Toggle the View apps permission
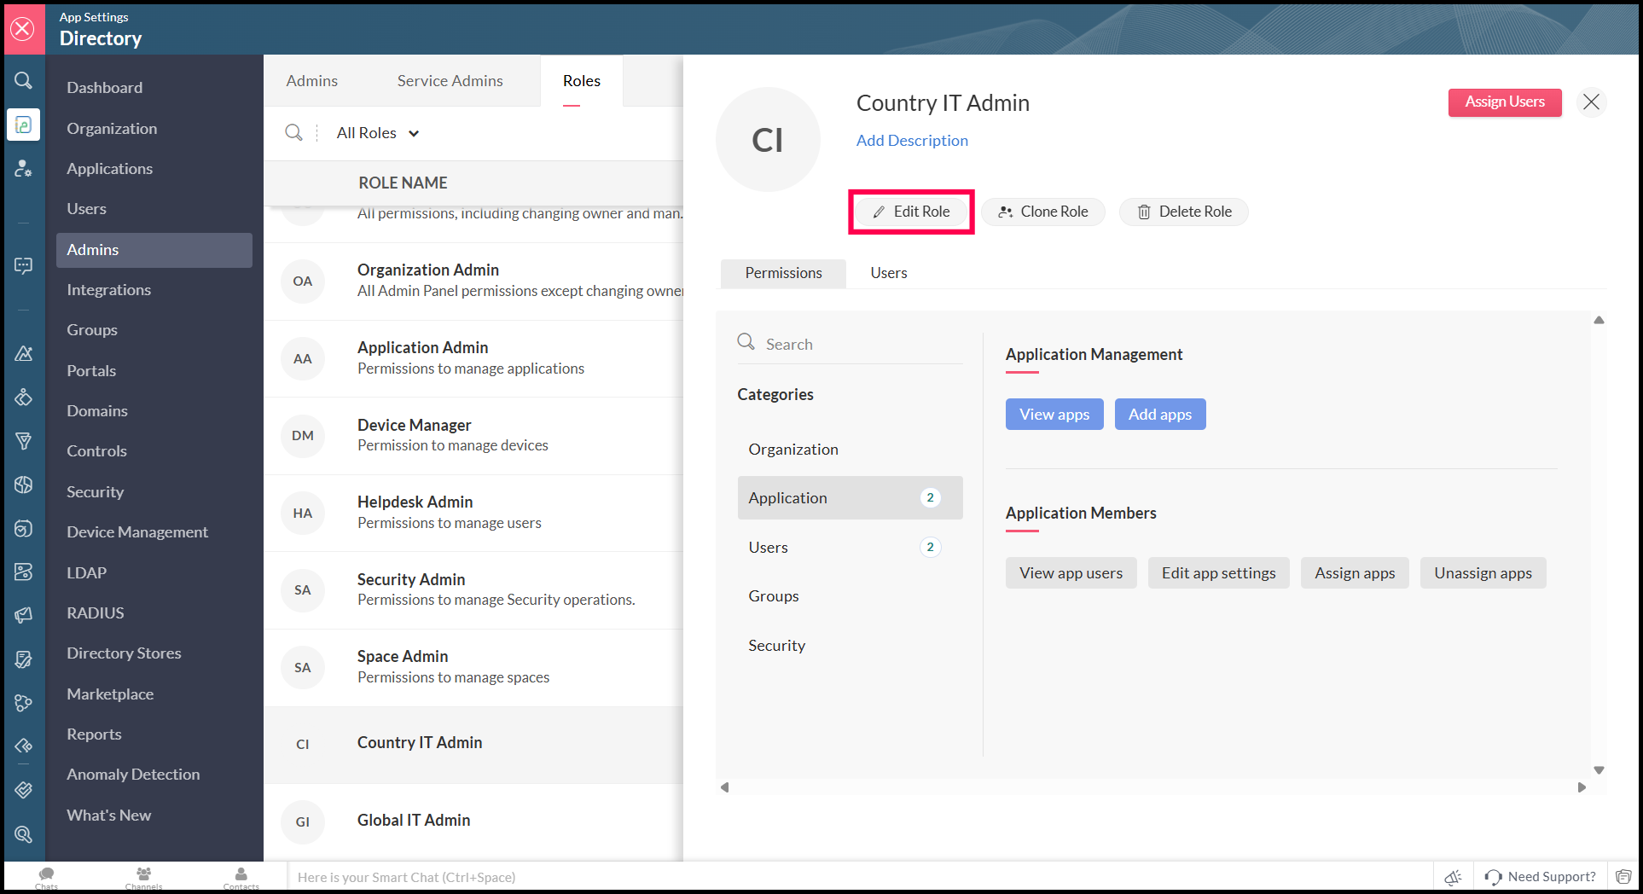 point(1054,415)
